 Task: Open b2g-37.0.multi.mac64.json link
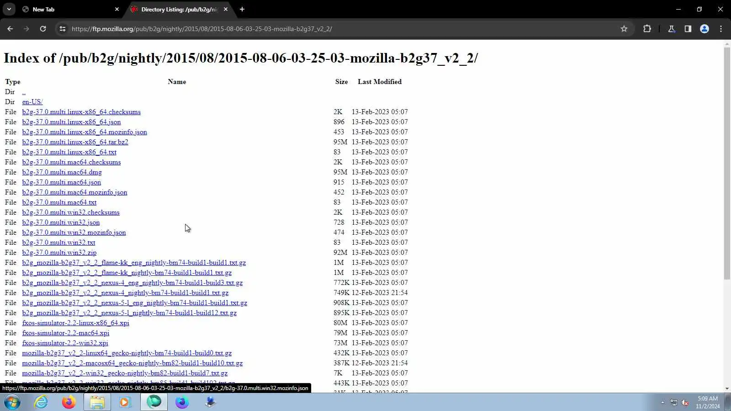61,182
